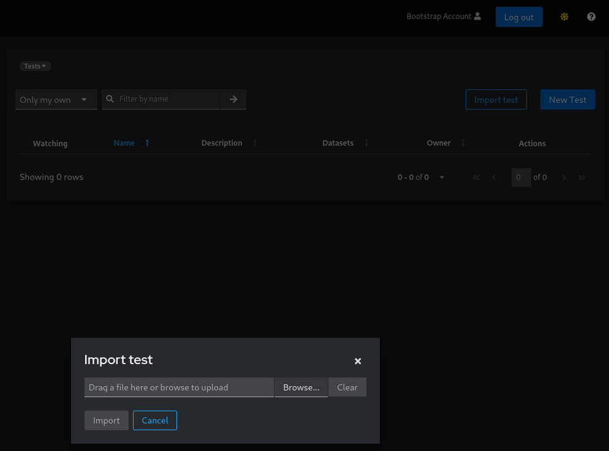Click the Browse... button in dialog

point(301,387)
